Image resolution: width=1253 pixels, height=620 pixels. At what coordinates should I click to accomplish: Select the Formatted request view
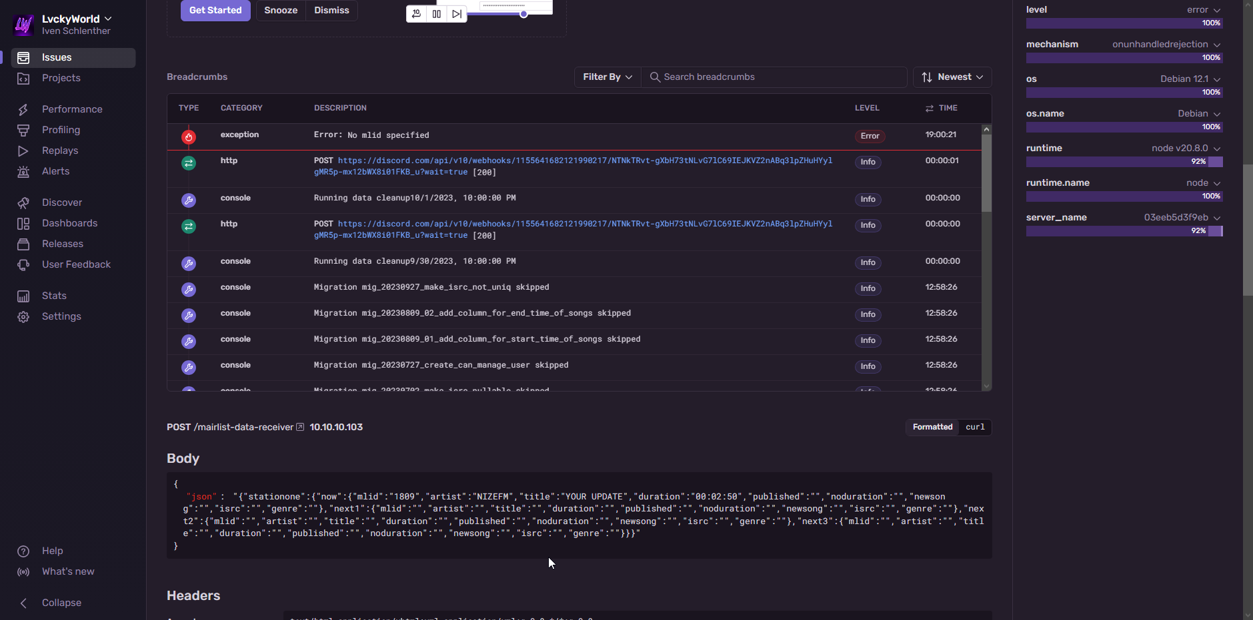[932, 428]
